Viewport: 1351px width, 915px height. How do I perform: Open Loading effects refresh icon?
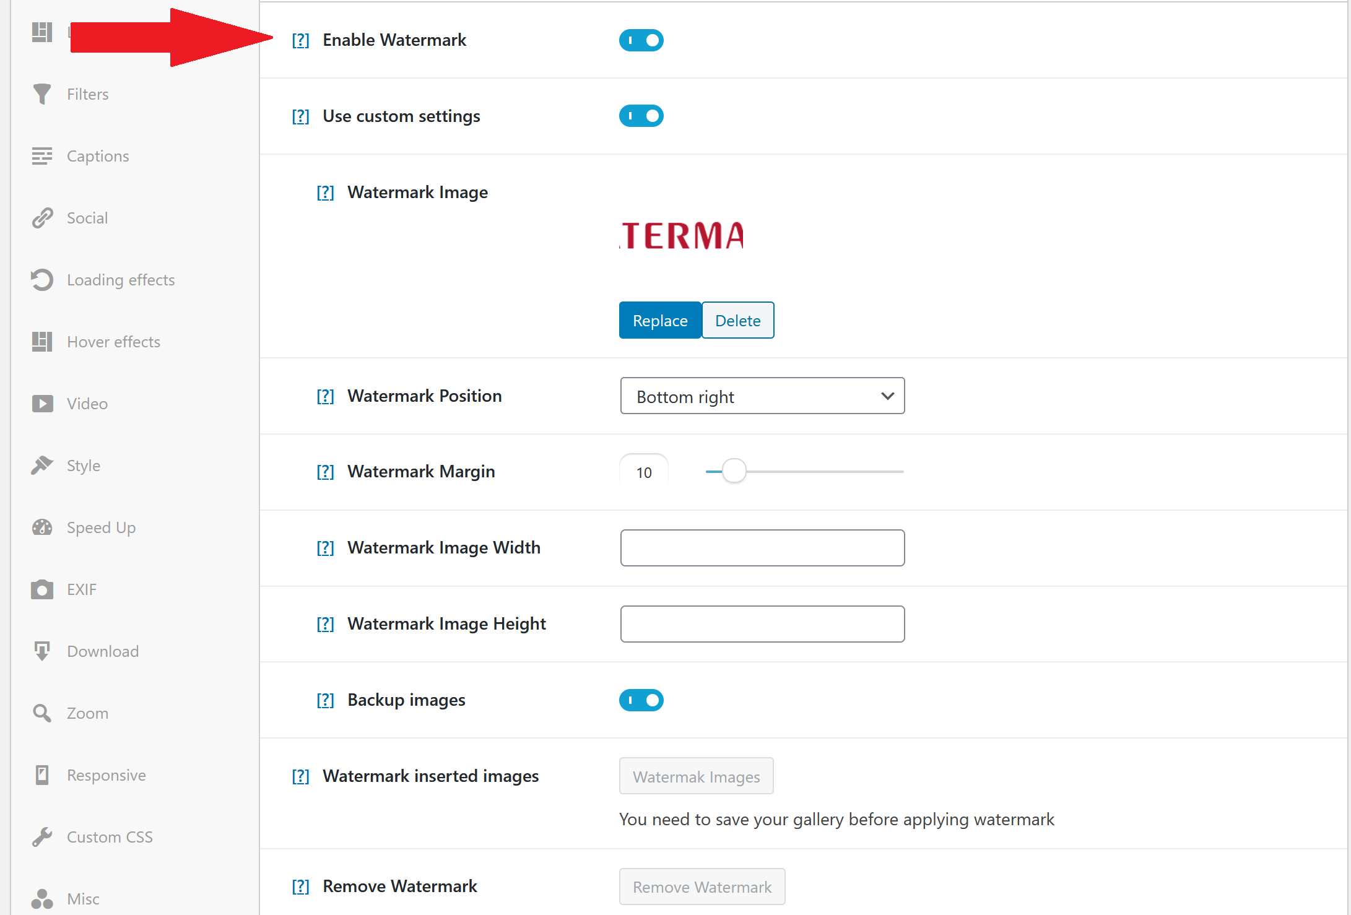[x=42, y=280]
